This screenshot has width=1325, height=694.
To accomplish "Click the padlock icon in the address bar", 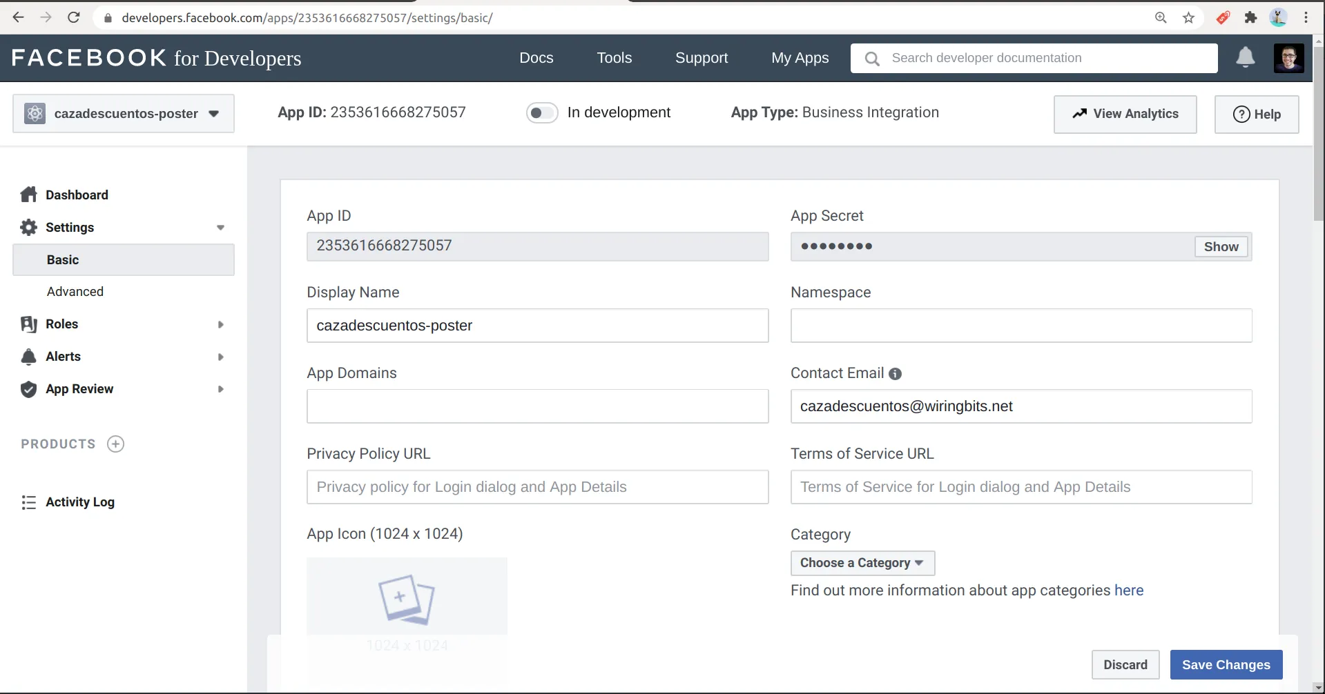I will tap(108, 18).
